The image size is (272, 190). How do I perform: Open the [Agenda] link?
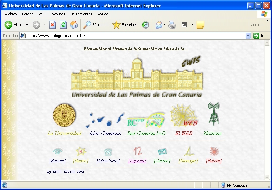coord(137,161)
